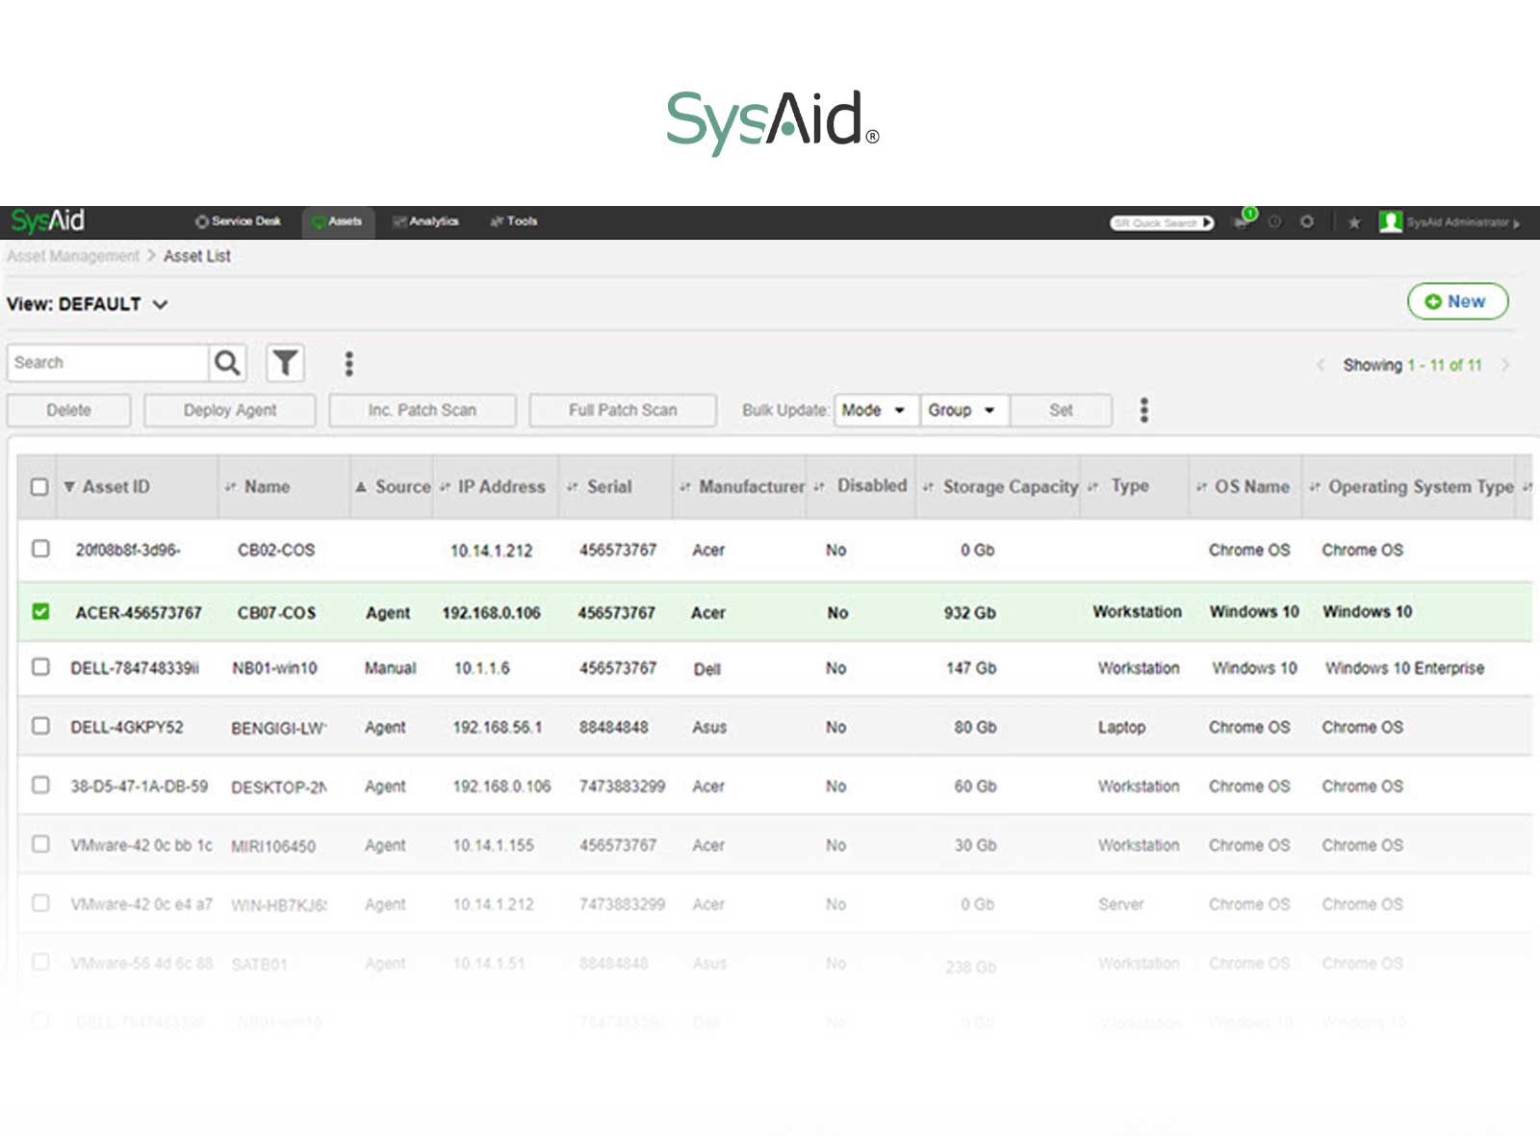This screenshot has width=1540, height=1136.
Task: Open the Group dropdown
Action: click(x=962, y=410)
